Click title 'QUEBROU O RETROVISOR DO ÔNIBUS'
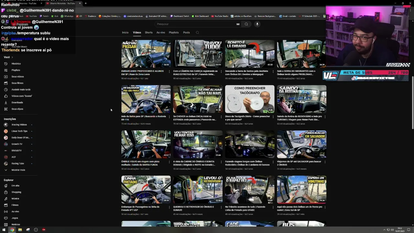The width and height of the screenshot is (414, 233). 193,208
